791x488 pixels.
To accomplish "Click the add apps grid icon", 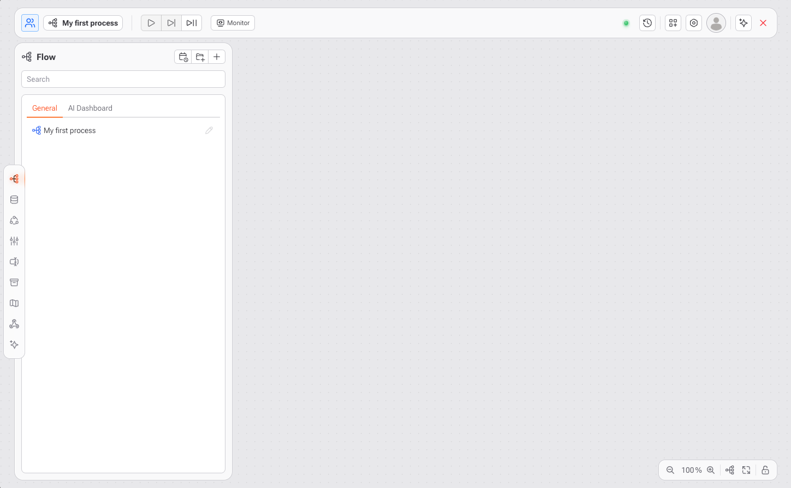I will pyautogui.click(x=673, y=23).
